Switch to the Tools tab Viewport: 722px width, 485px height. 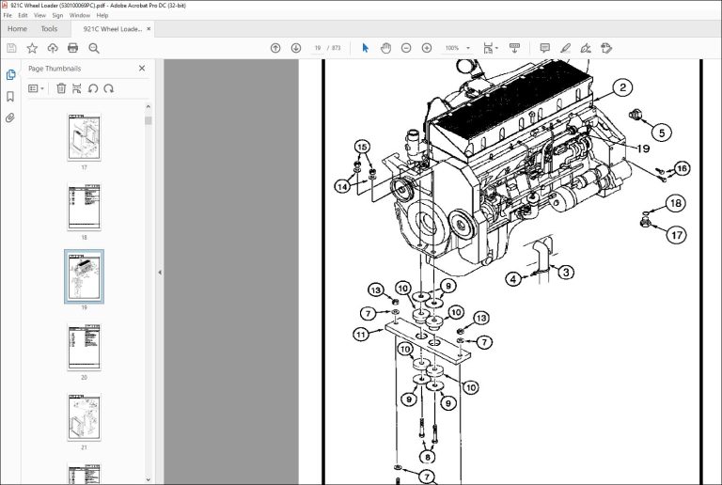click(49, 28)
